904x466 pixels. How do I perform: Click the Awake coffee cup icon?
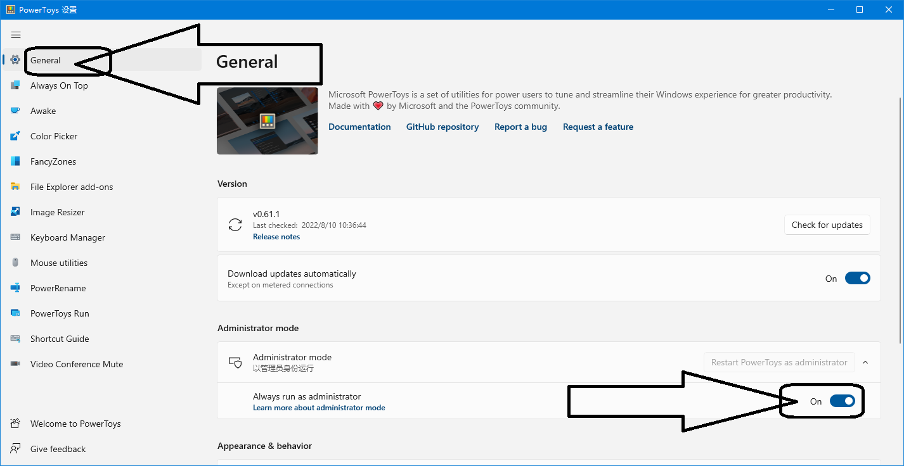click(15, 111)
